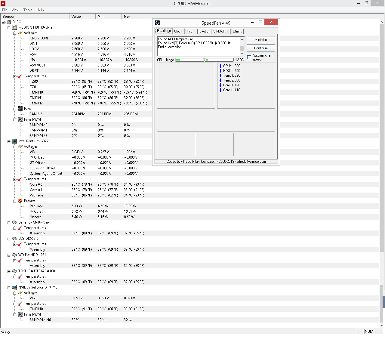The image size is (385, 349).
Task: Click the WD Ext HDD 1021 drive icon
Action: [x=14, y=255]
